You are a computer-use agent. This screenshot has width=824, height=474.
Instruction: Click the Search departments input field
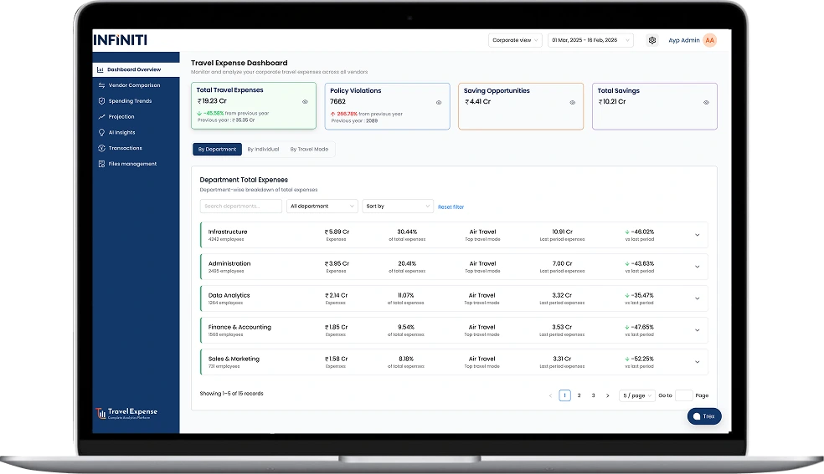point(240,206)
